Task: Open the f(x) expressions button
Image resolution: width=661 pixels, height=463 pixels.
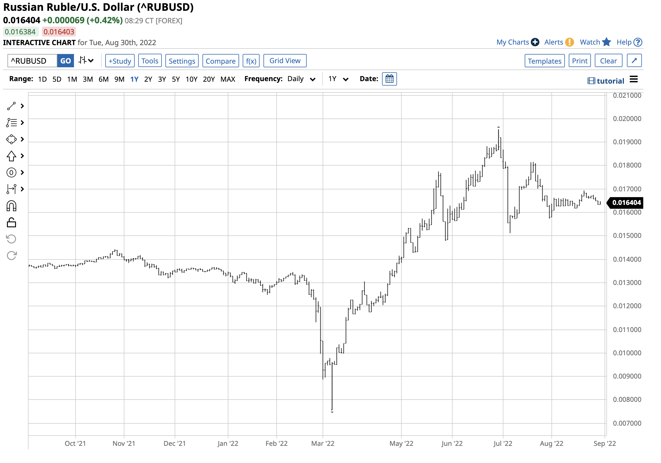Action: point(251,61)
